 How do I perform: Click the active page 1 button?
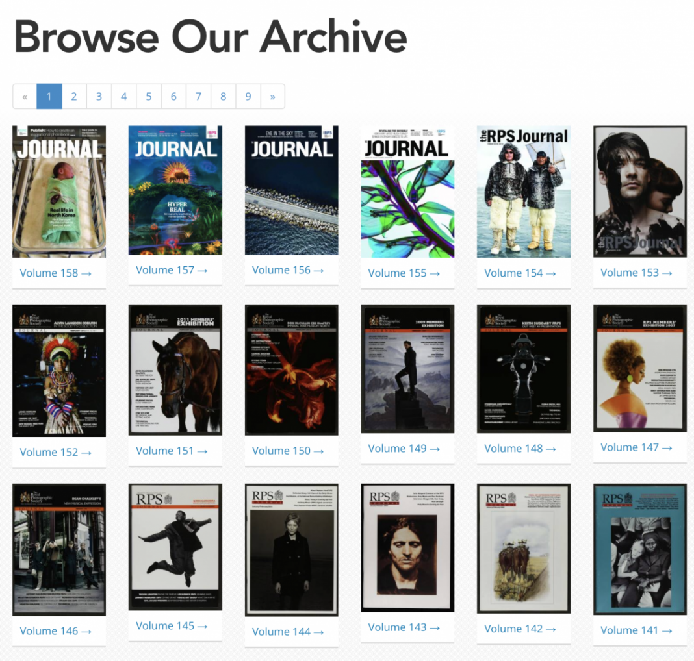(49, 97)
